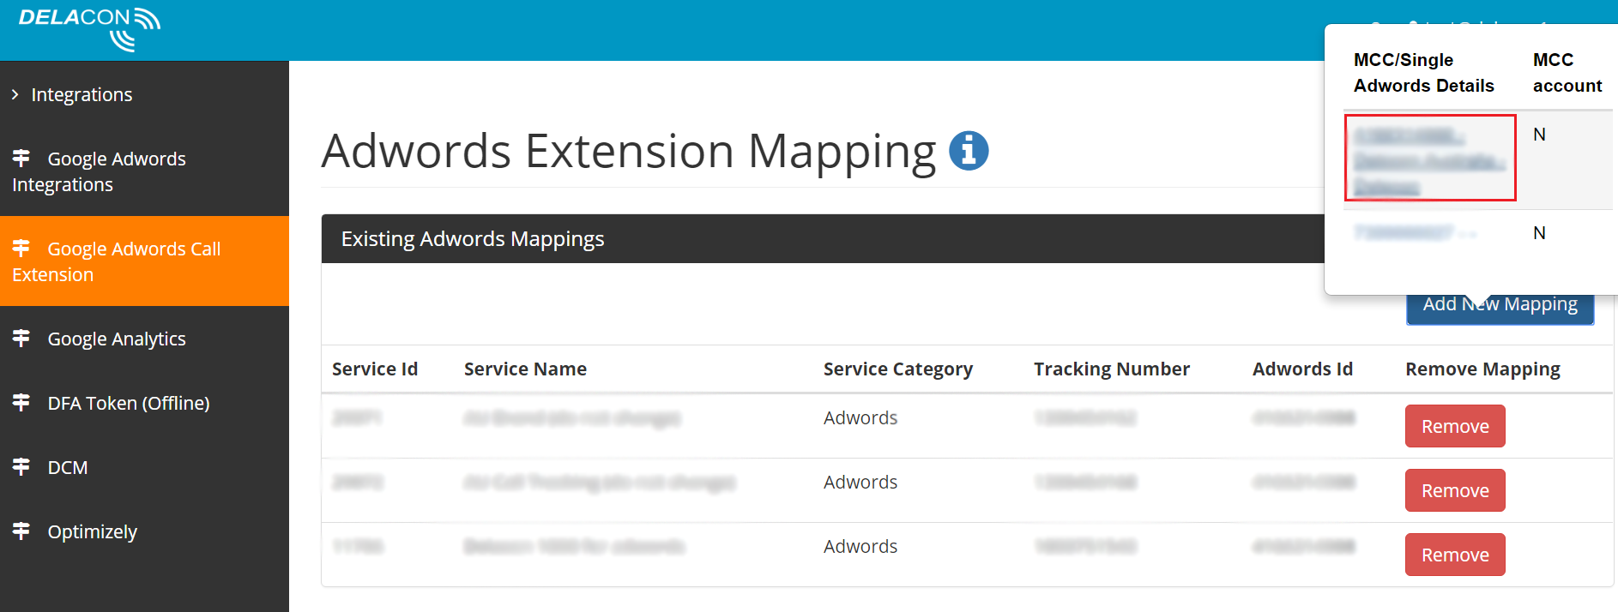Click MCC/Single Adwords Details popup header
Viewport: 1618px width, 612px height.
click(x=1424, y=73)
